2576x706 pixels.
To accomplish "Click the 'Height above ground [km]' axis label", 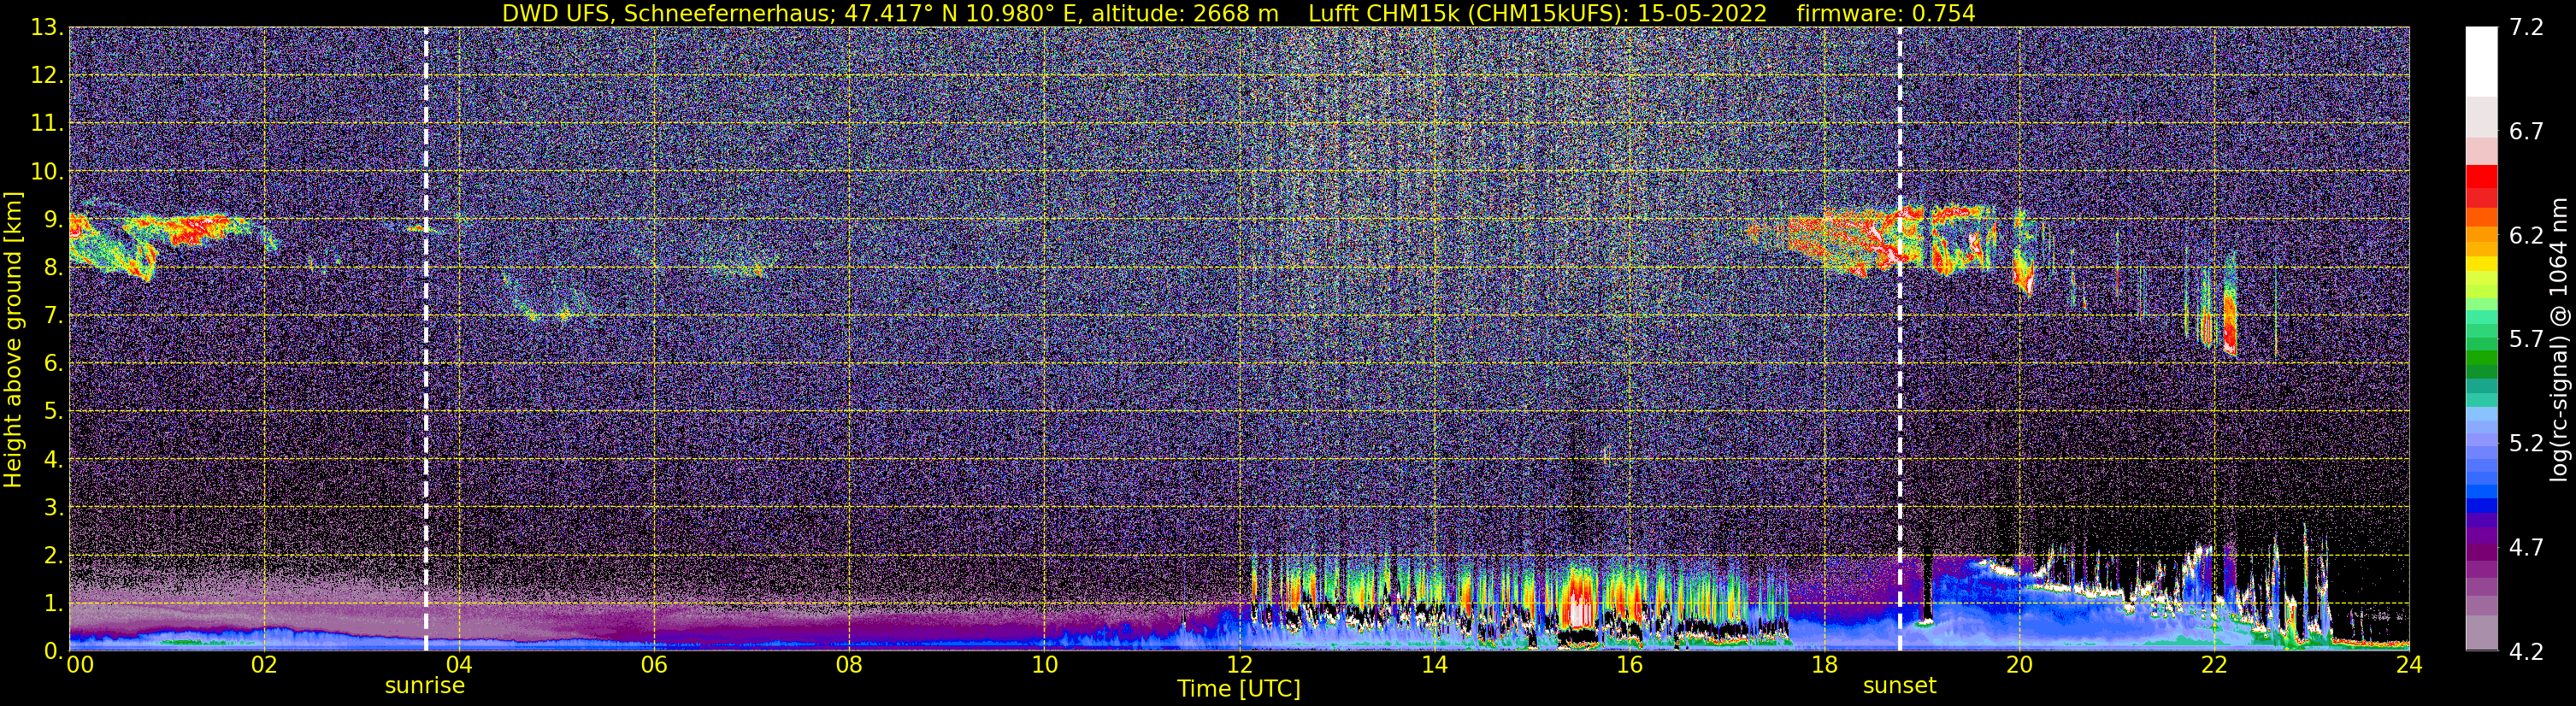I will coord(13,339).
